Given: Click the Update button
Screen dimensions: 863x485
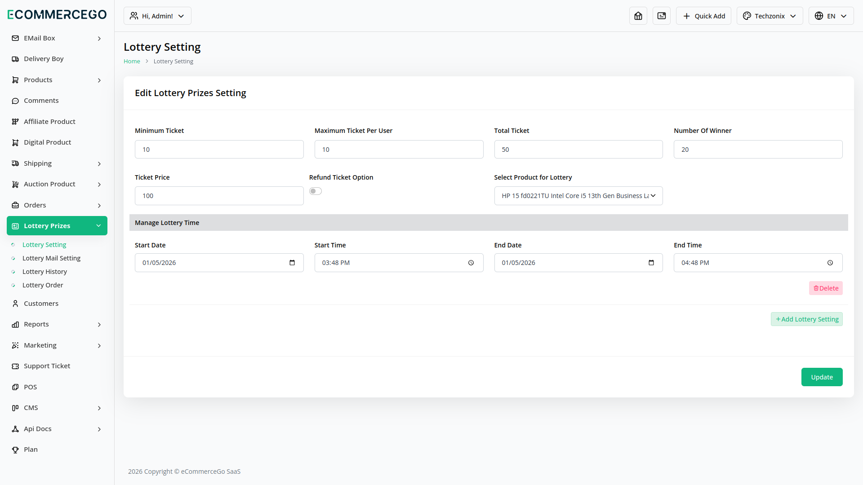Looking at the screenshot, I should point(822,377).
